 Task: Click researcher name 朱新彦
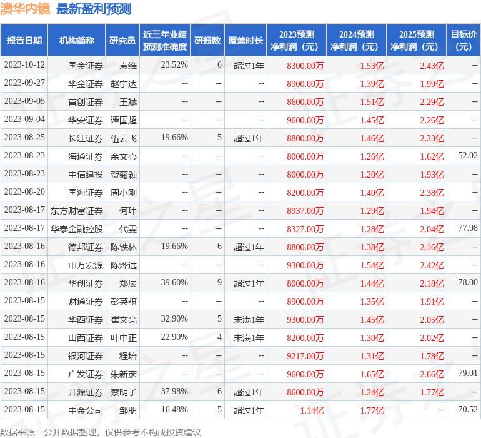[x=124, y=374]
